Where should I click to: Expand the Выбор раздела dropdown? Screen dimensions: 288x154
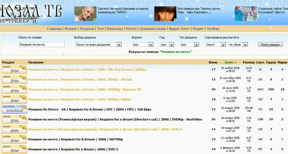(x=98, y=45)
